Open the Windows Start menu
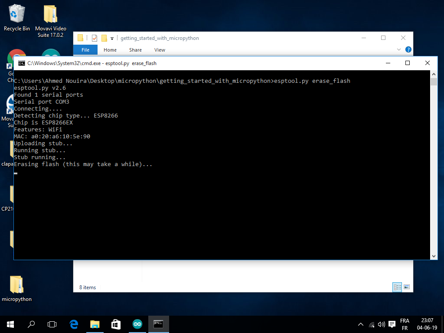This screenshot has height=333, width=444. click(10, 324)
